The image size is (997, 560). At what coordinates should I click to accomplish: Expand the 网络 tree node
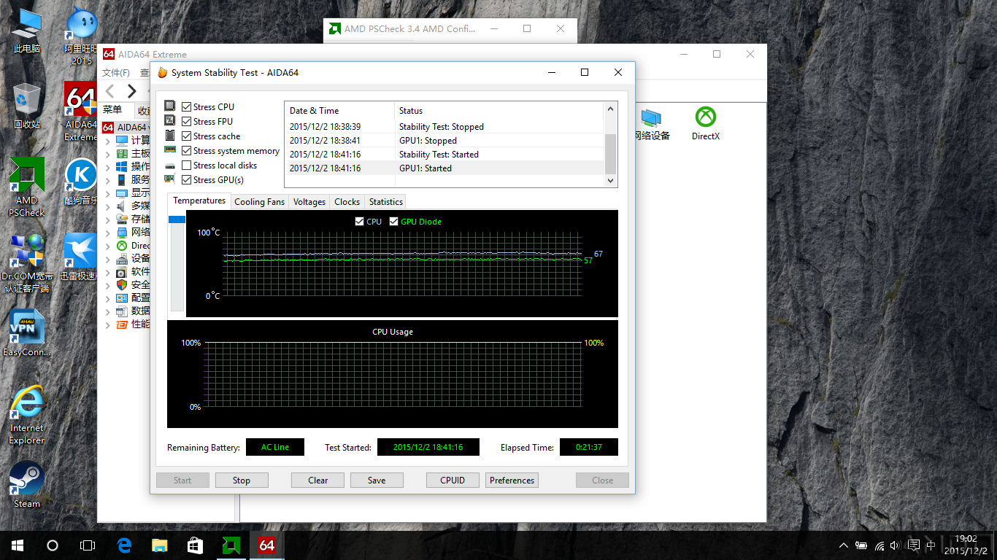coord(108,233)
